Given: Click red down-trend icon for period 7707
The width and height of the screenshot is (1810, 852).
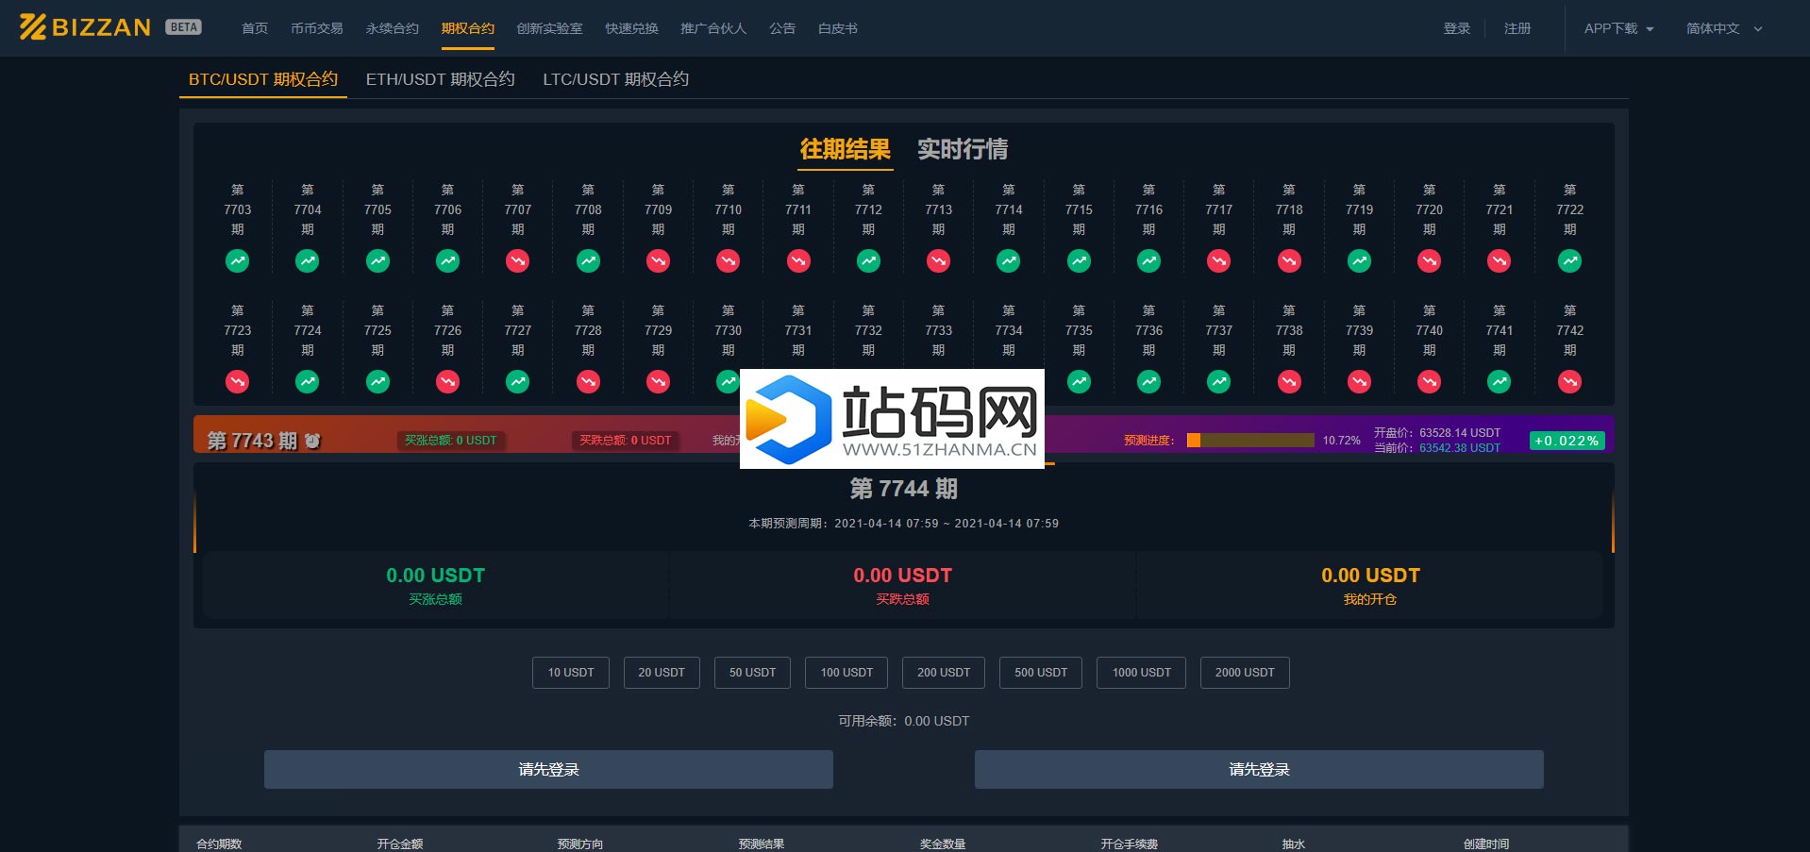Looking at the screenshot, I should (x=518, y=261).
